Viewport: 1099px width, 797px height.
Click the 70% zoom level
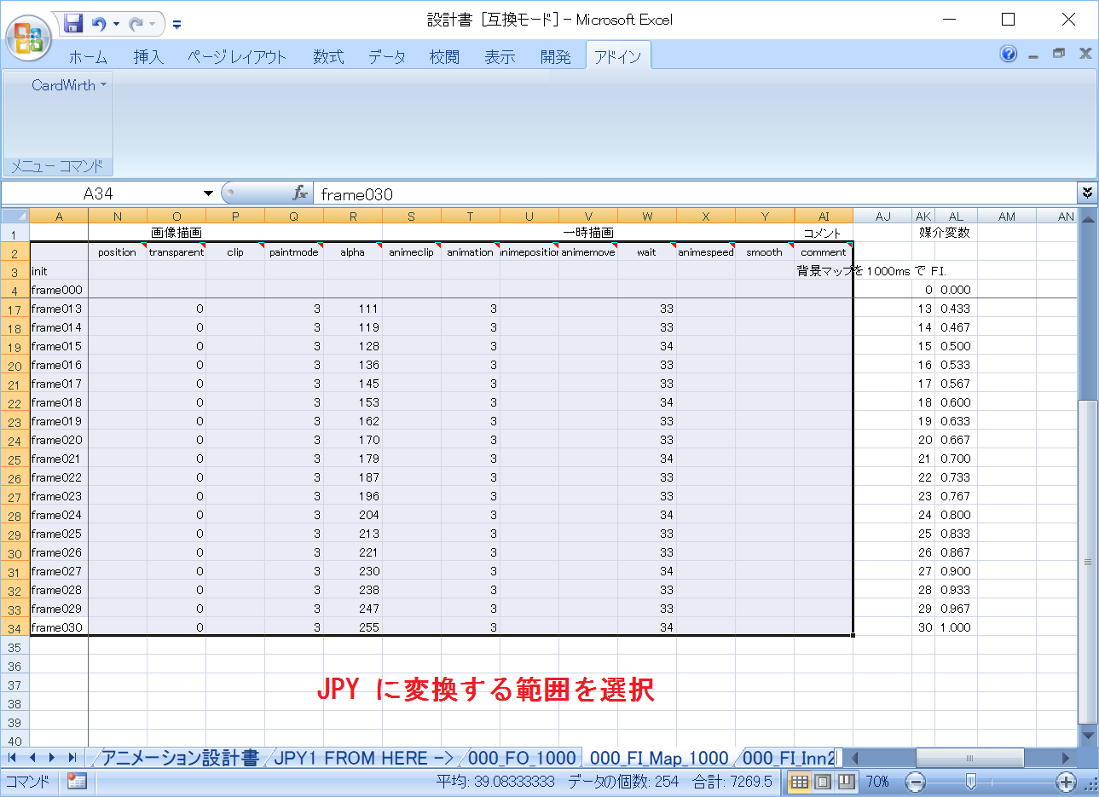(x=877, y=782)
